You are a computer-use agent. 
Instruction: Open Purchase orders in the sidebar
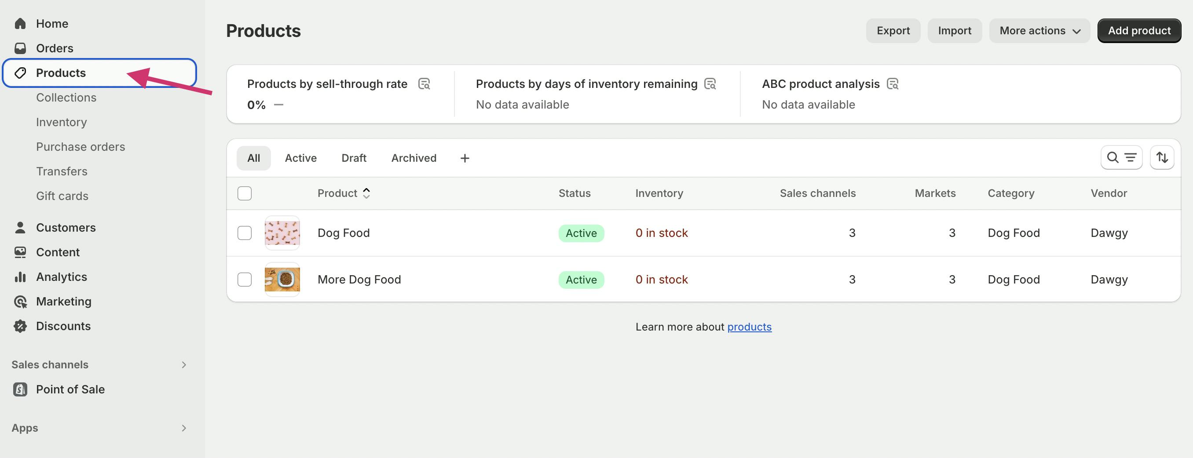81,147
